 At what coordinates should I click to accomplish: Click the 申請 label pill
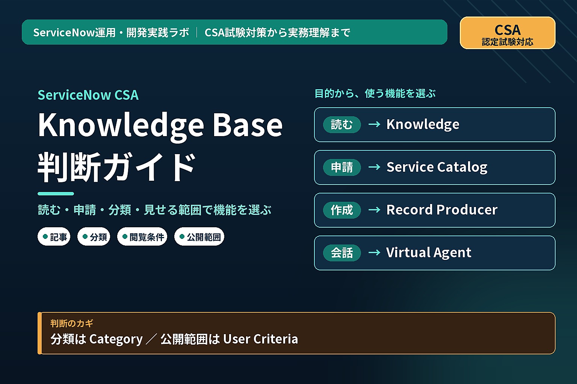[x=342, y=167]
